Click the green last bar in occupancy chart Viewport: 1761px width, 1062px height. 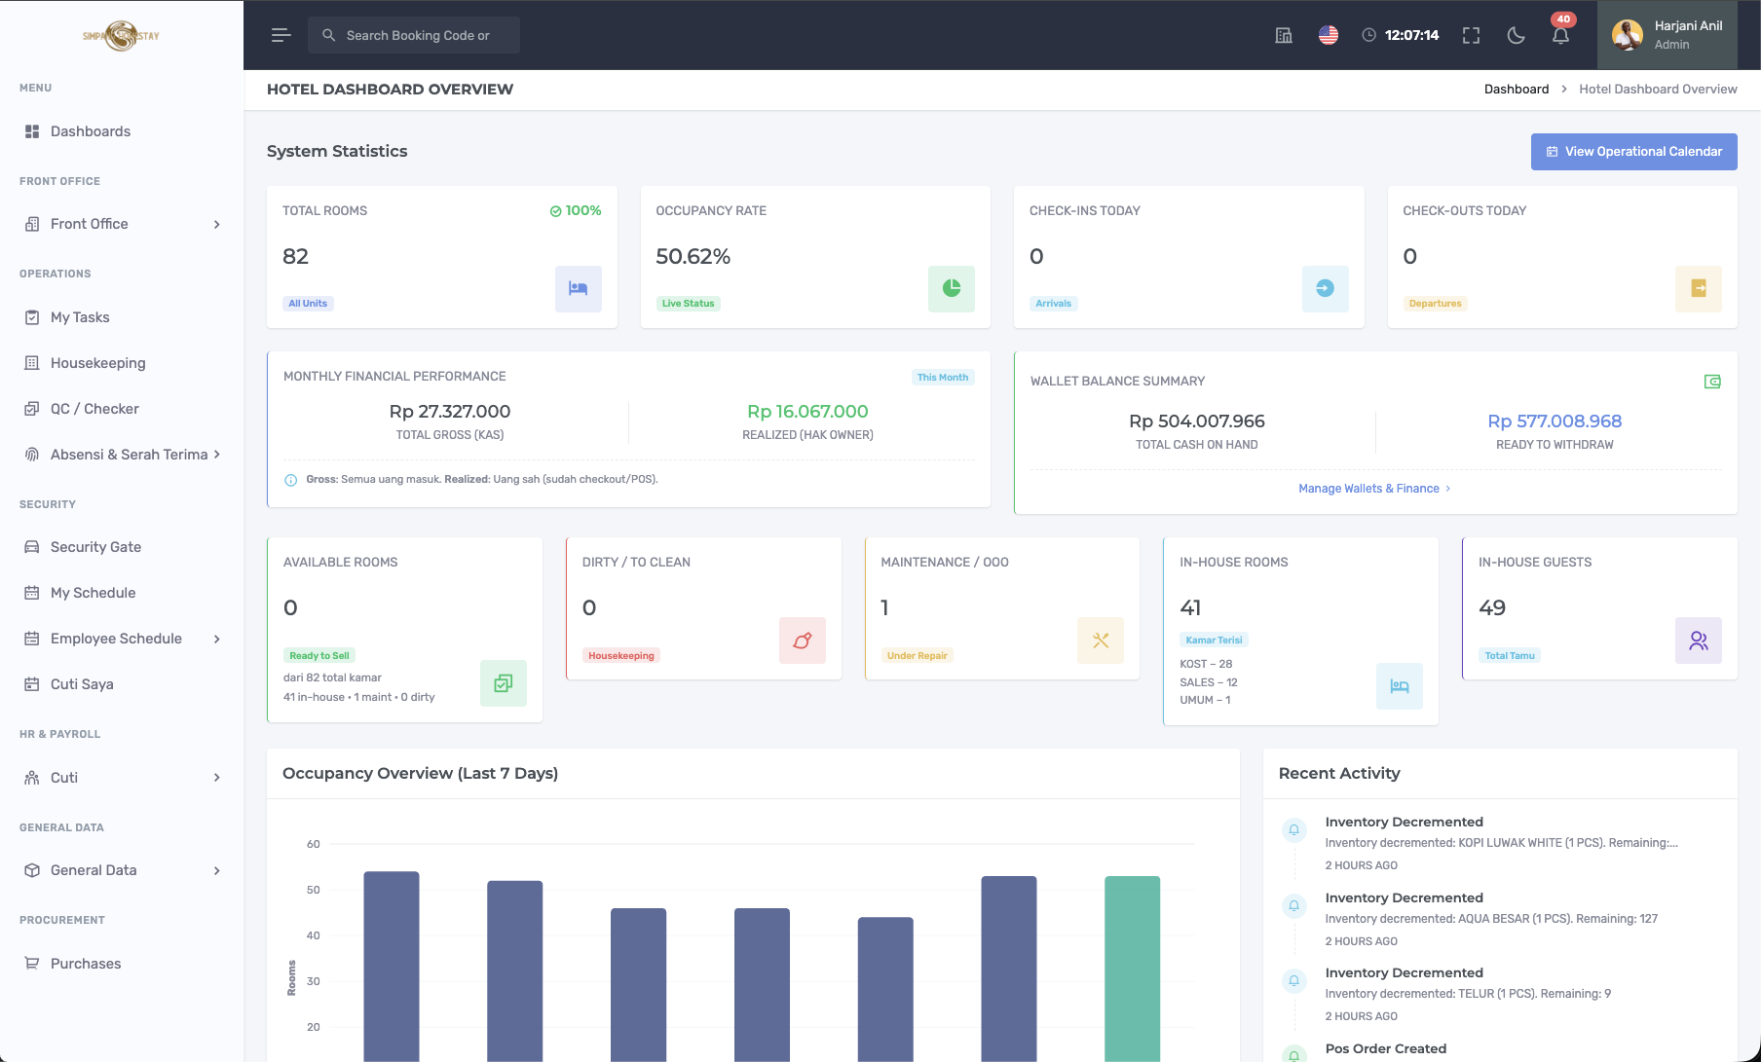pyautogui.click(x=1132, y=969)
